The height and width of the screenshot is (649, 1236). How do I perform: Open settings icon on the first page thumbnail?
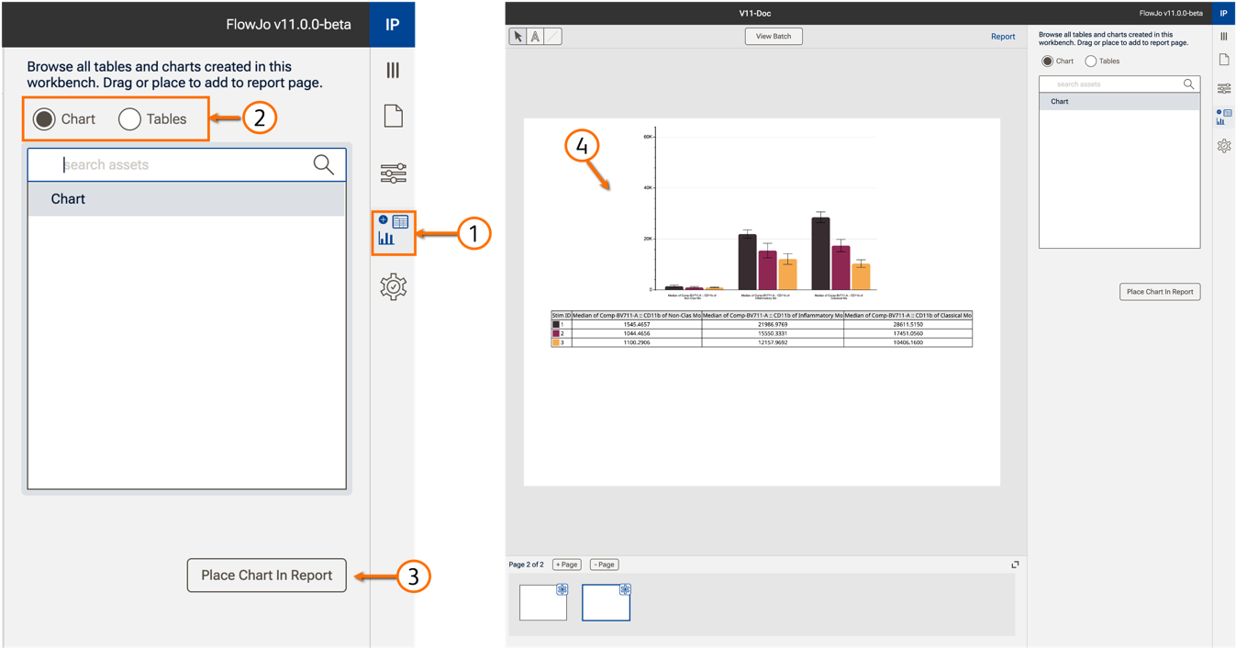(562, 589)
